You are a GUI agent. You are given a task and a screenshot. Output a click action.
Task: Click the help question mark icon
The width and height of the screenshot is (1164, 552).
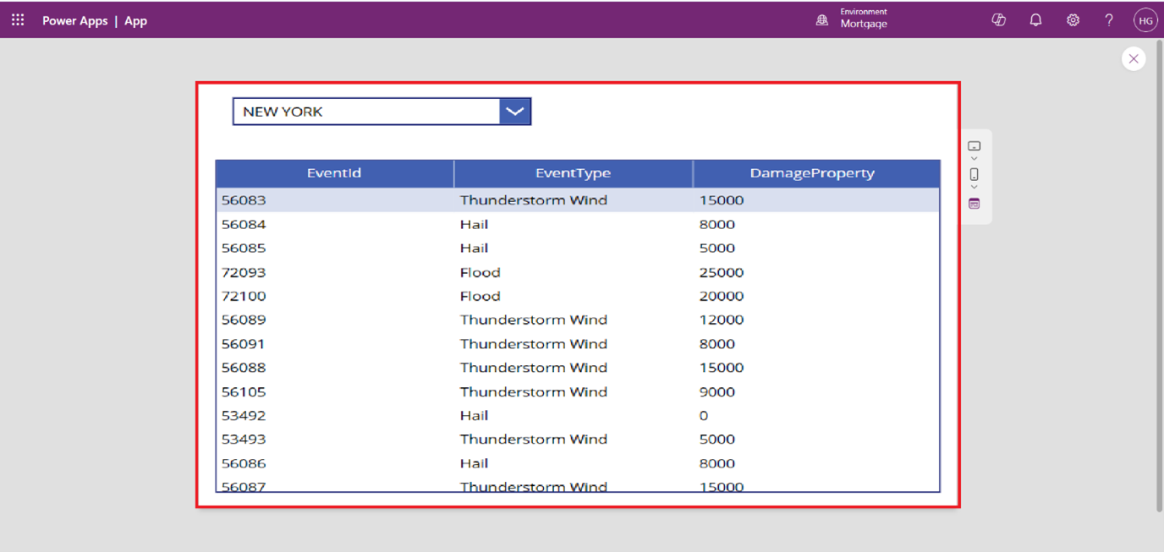tap(1109, 20)
